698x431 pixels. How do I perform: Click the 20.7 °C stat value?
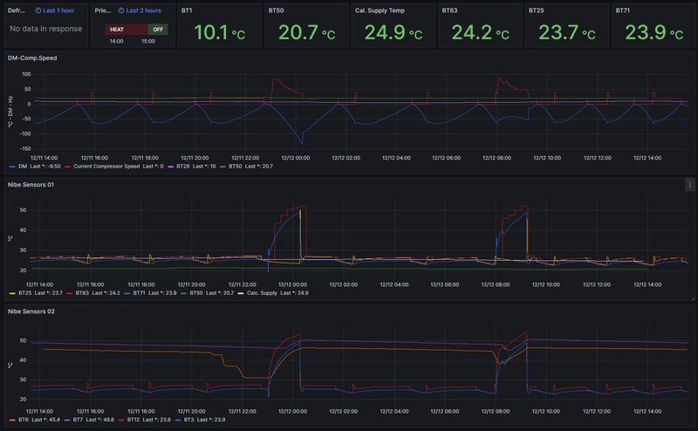tap(307, 32)
